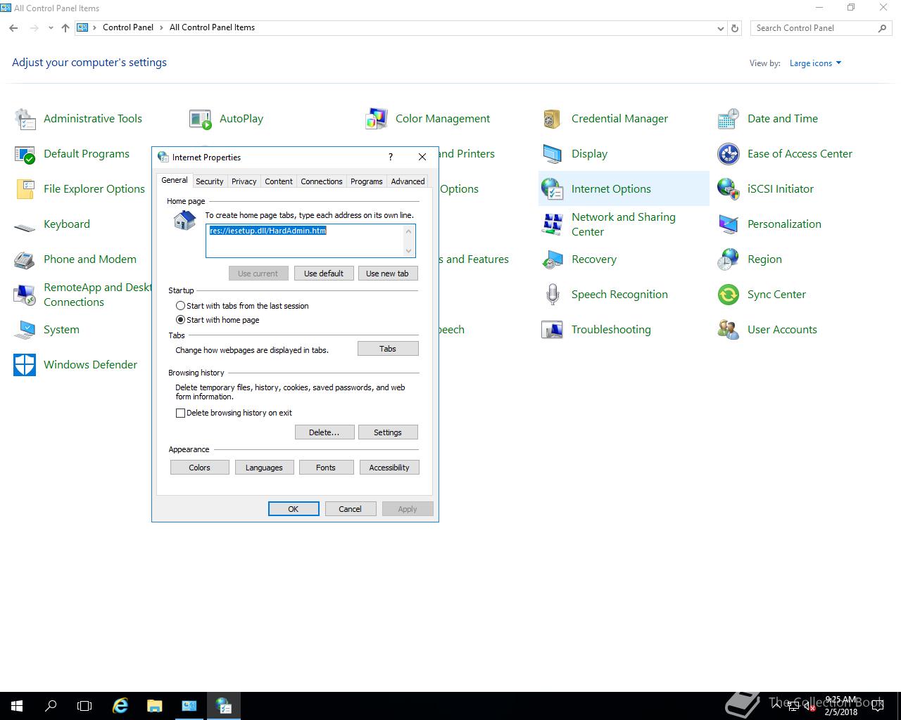Click Cancel in Internet Properties
This screenshot has width=901, height=720.
pyautogui.click(x=350, y=509)
